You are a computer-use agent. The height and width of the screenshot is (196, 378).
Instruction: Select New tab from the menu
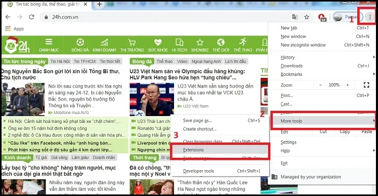pos(322,28)
